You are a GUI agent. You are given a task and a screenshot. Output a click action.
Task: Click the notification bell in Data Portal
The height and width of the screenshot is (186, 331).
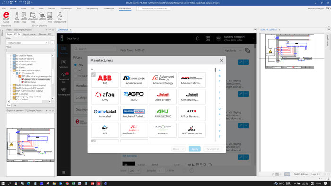pyautogui.click(x=197, y=38)
